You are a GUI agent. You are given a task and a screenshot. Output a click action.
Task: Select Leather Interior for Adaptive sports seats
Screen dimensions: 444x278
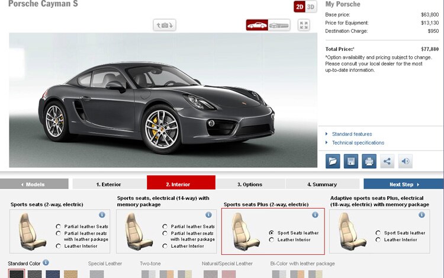(378, 239)
